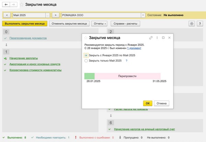Click the back navigation arrow
This screenshot has width=206, height=142.
7,5
